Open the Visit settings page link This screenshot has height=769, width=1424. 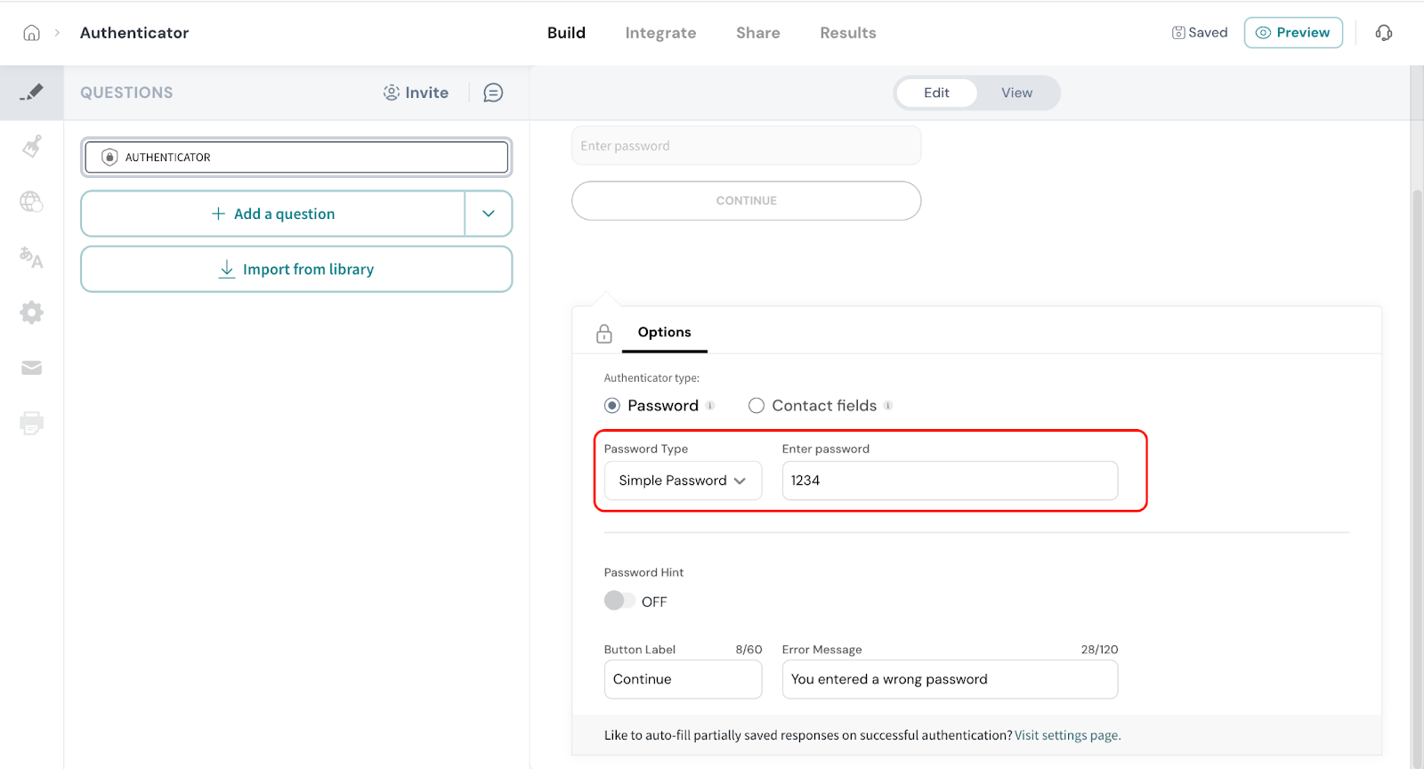coord(1067,735)
